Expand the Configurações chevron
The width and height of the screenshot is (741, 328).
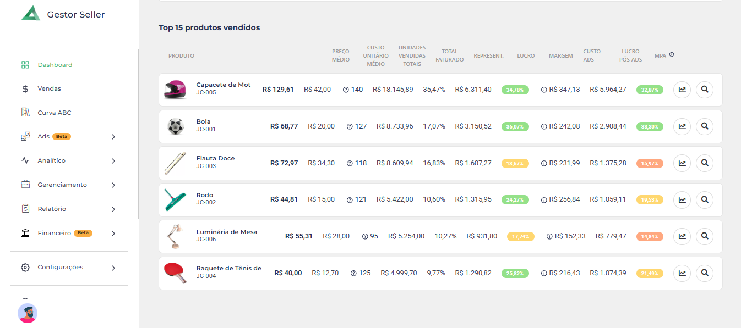(x=113, y=268)
